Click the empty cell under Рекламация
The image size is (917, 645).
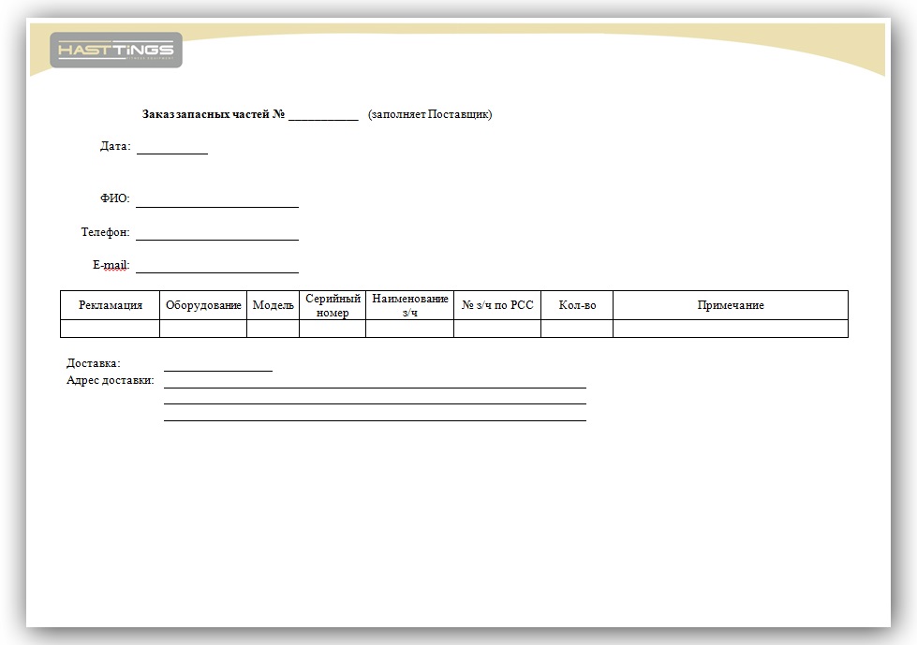111,329
